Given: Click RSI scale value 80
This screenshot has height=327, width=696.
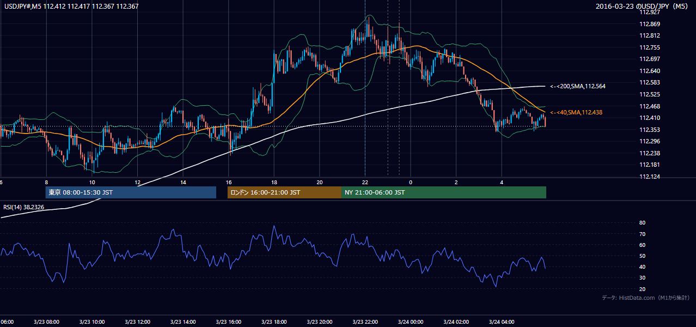Looking at the screenshot, I should [x=642, y=223].
